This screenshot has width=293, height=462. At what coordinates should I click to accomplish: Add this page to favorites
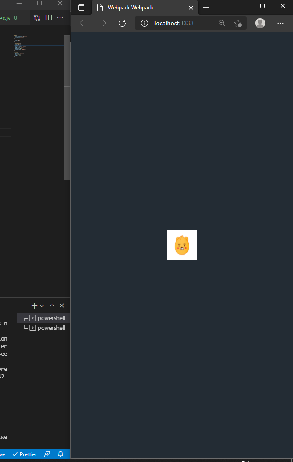[x=238, y=23]
